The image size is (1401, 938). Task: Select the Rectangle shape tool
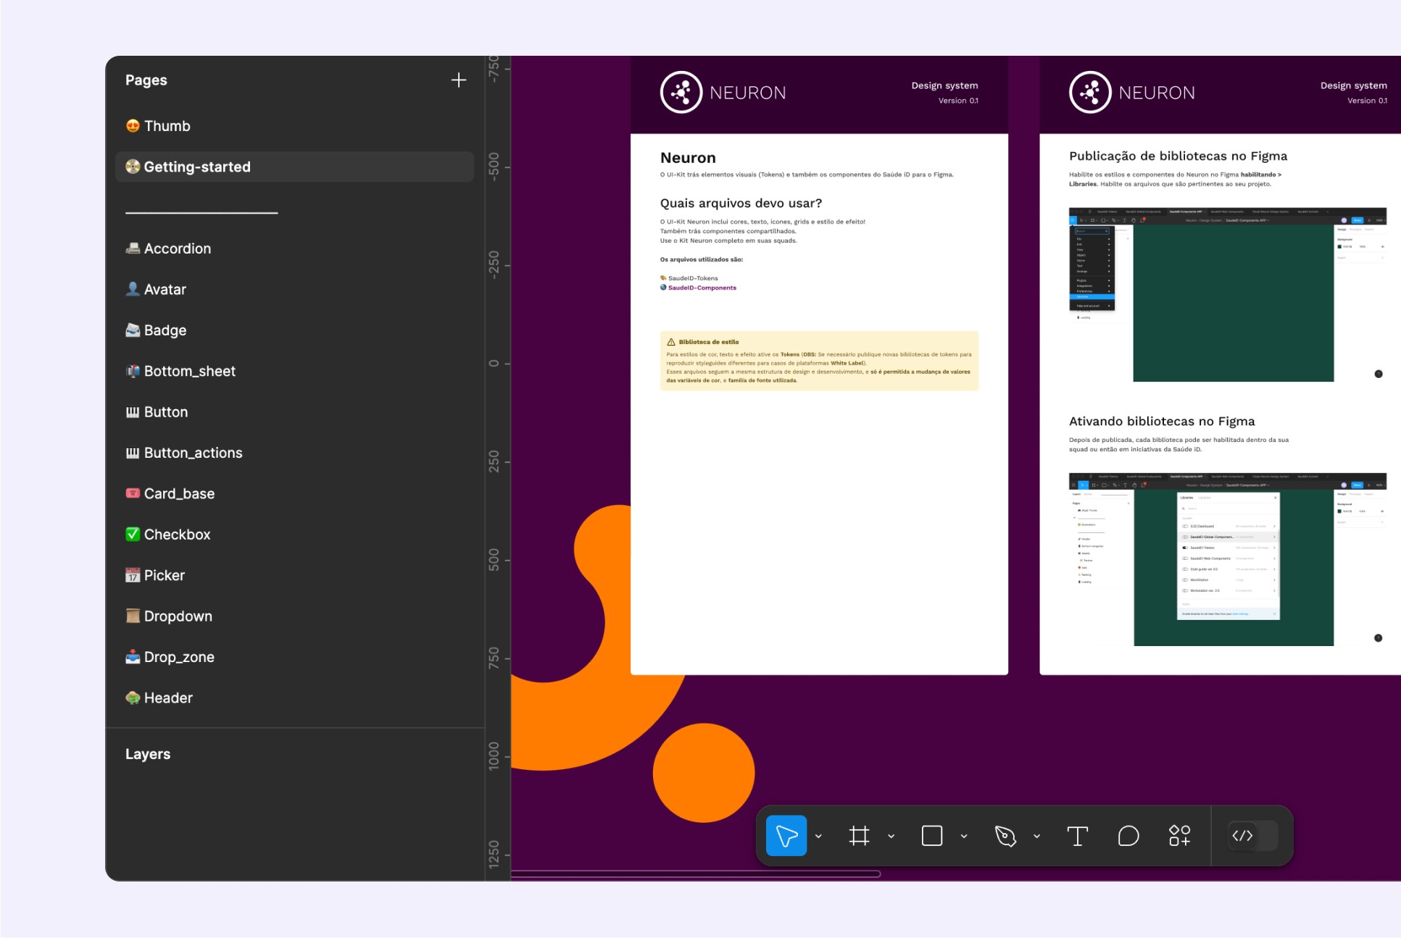[932, 836]
